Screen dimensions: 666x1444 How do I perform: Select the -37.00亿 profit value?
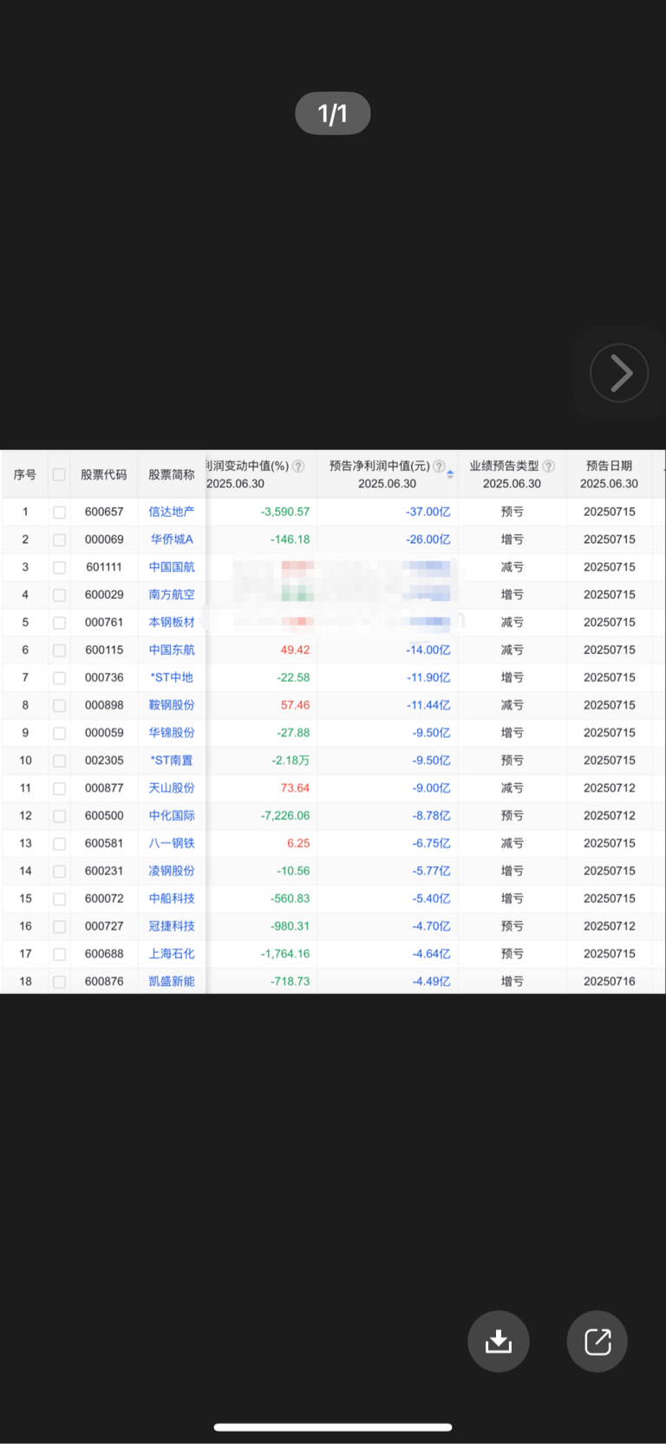tap(428, 512)
